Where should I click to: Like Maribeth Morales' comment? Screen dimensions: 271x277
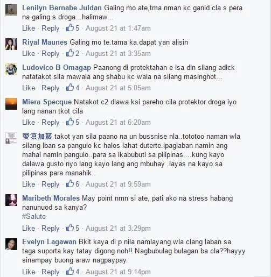click(x=29, y=228)
